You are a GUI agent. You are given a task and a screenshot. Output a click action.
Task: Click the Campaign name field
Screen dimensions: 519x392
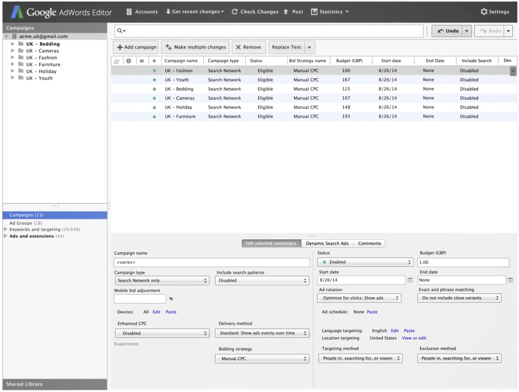click(212, 262)
